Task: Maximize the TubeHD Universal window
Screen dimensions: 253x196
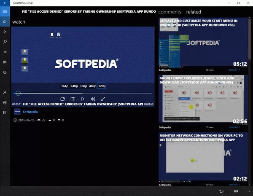Action: click(x=239, y=3)
